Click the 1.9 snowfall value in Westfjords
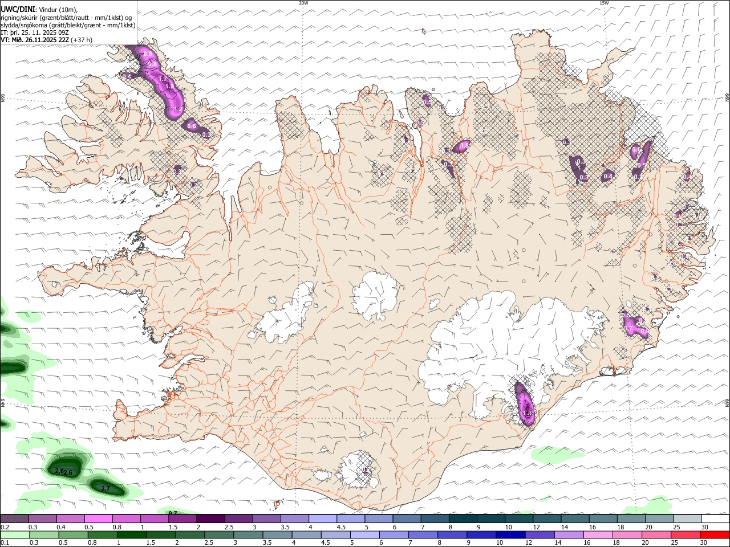730x547 pixels. click(169, 87)
